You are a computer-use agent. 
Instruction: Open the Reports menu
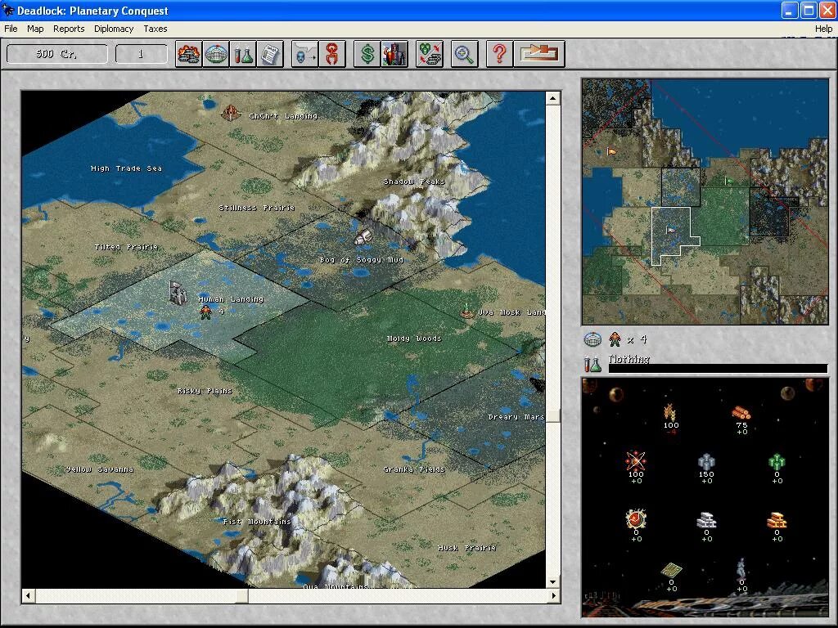click(69, 29)
